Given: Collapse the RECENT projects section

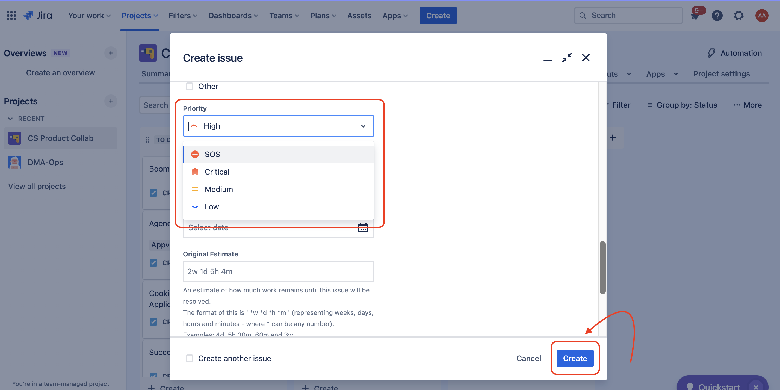Looking at the screenshot, I should pyautogui.click(x=11, y=119).
